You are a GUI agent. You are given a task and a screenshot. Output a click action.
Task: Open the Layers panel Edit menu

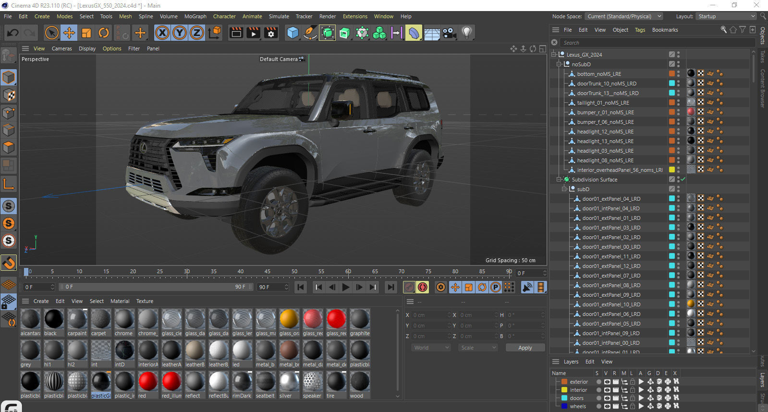click(x=590, y=362)
